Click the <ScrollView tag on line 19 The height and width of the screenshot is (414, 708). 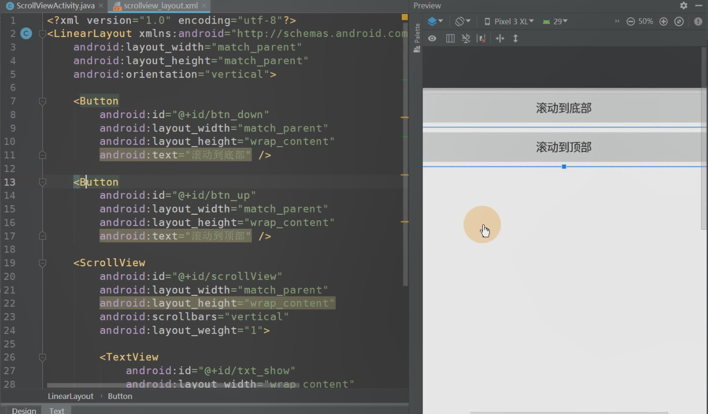[109, 263]
